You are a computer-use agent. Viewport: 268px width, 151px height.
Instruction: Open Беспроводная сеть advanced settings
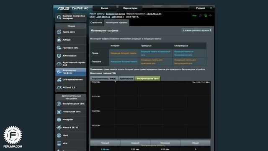pyautogui.click(x=71, y=104)
